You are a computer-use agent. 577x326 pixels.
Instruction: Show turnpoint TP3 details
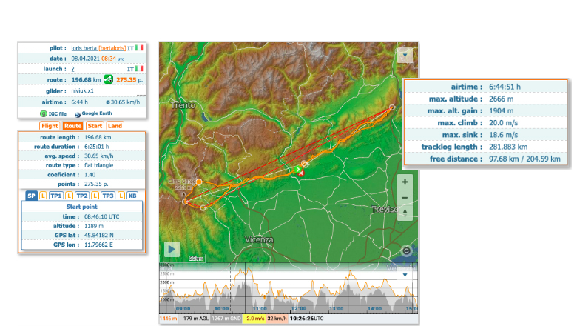coord(107,195)
